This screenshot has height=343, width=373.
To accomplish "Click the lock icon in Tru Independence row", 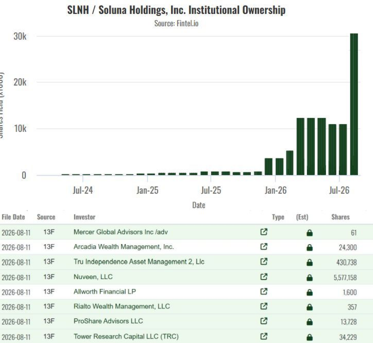I will tap(309, 262).
